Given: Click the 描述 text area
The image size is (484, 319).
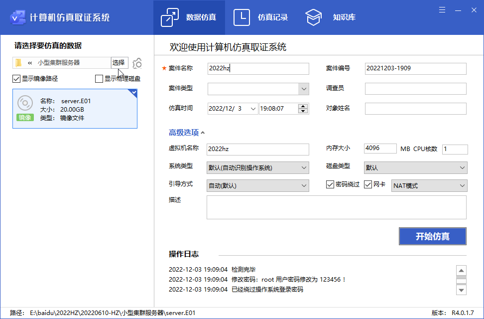Looking at the screenshot, I should (337, 207).
